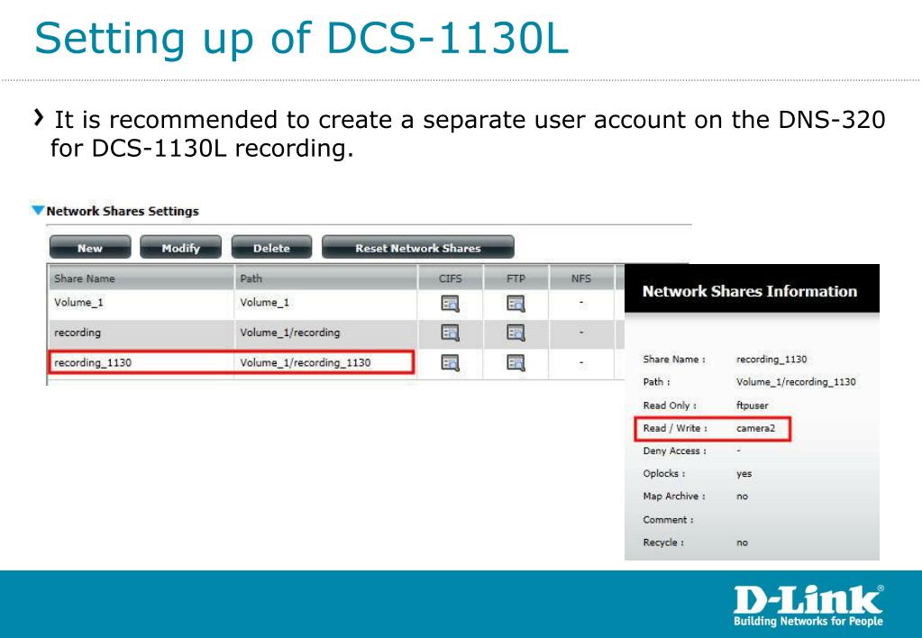Click Reset Network Shares button
Screen dimensions: 922x638
pos(417,248)
